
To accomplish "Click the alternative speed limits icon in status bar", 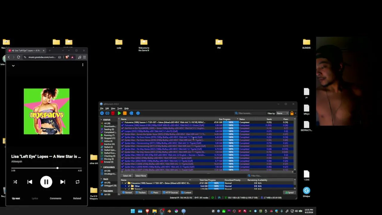I will (x=219, y=198).
